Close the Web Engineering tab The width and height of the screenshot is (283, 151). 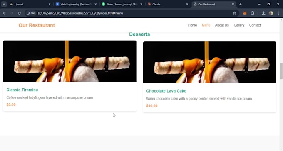tap(95, 4)
